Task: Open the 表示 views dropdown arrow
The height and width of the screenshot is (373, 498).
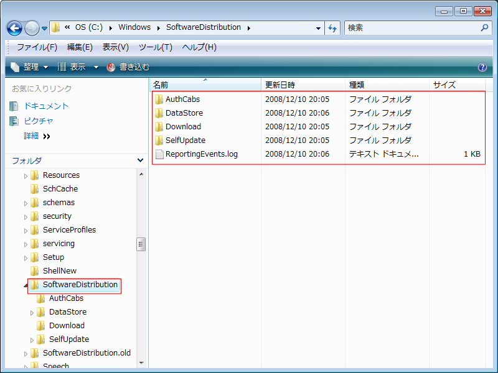Action: [96, 67]
